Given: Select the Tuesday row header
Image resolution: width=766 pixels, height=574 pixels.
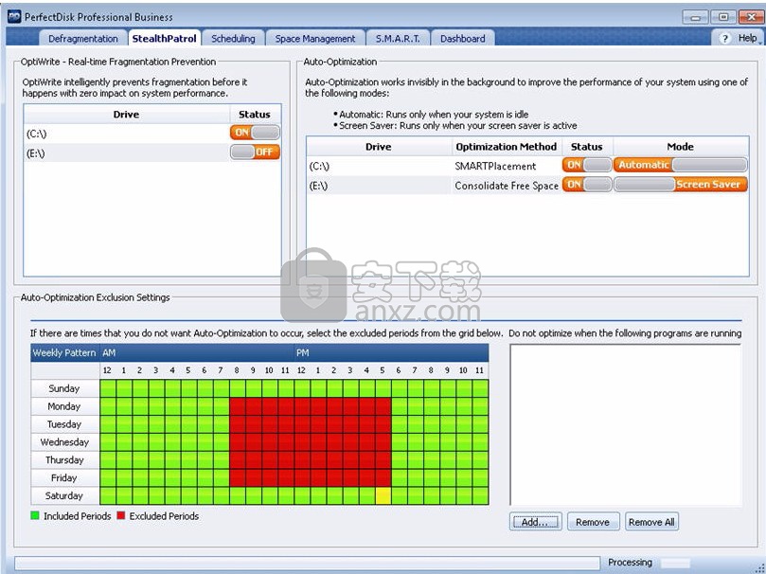Looking at the screenshot, I should (x=65, y=424).
